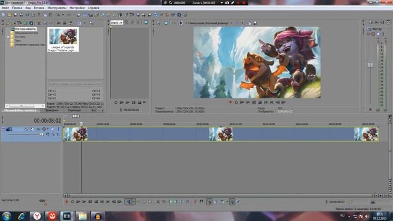
Task: Remove selected media with the red X
Action: pyautogui.click(x=39, y=23)
